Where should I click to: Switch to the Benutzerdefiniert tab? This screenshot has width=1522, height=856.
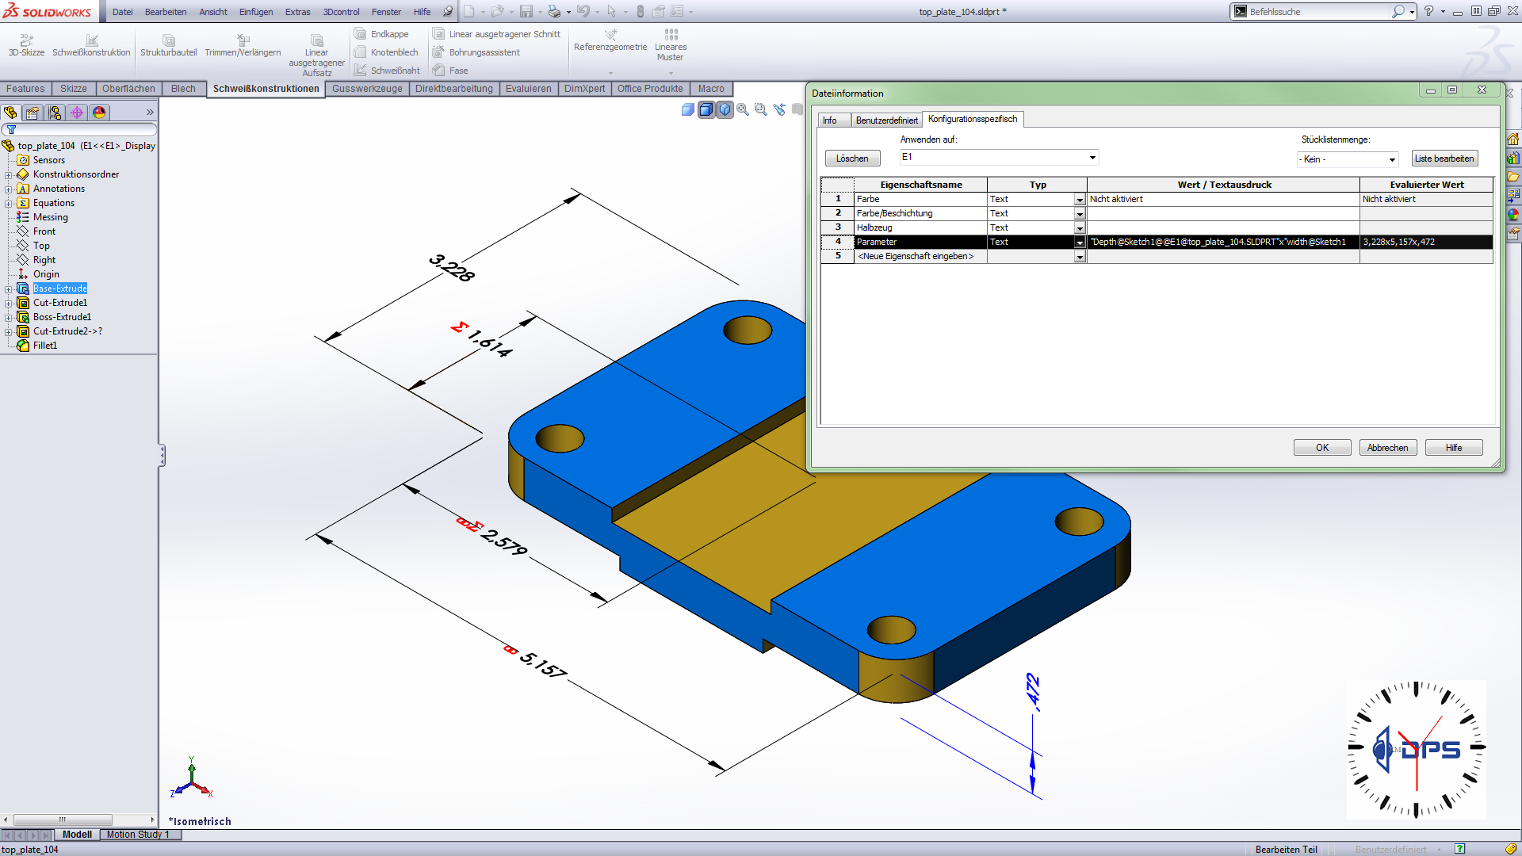point(886,120)
